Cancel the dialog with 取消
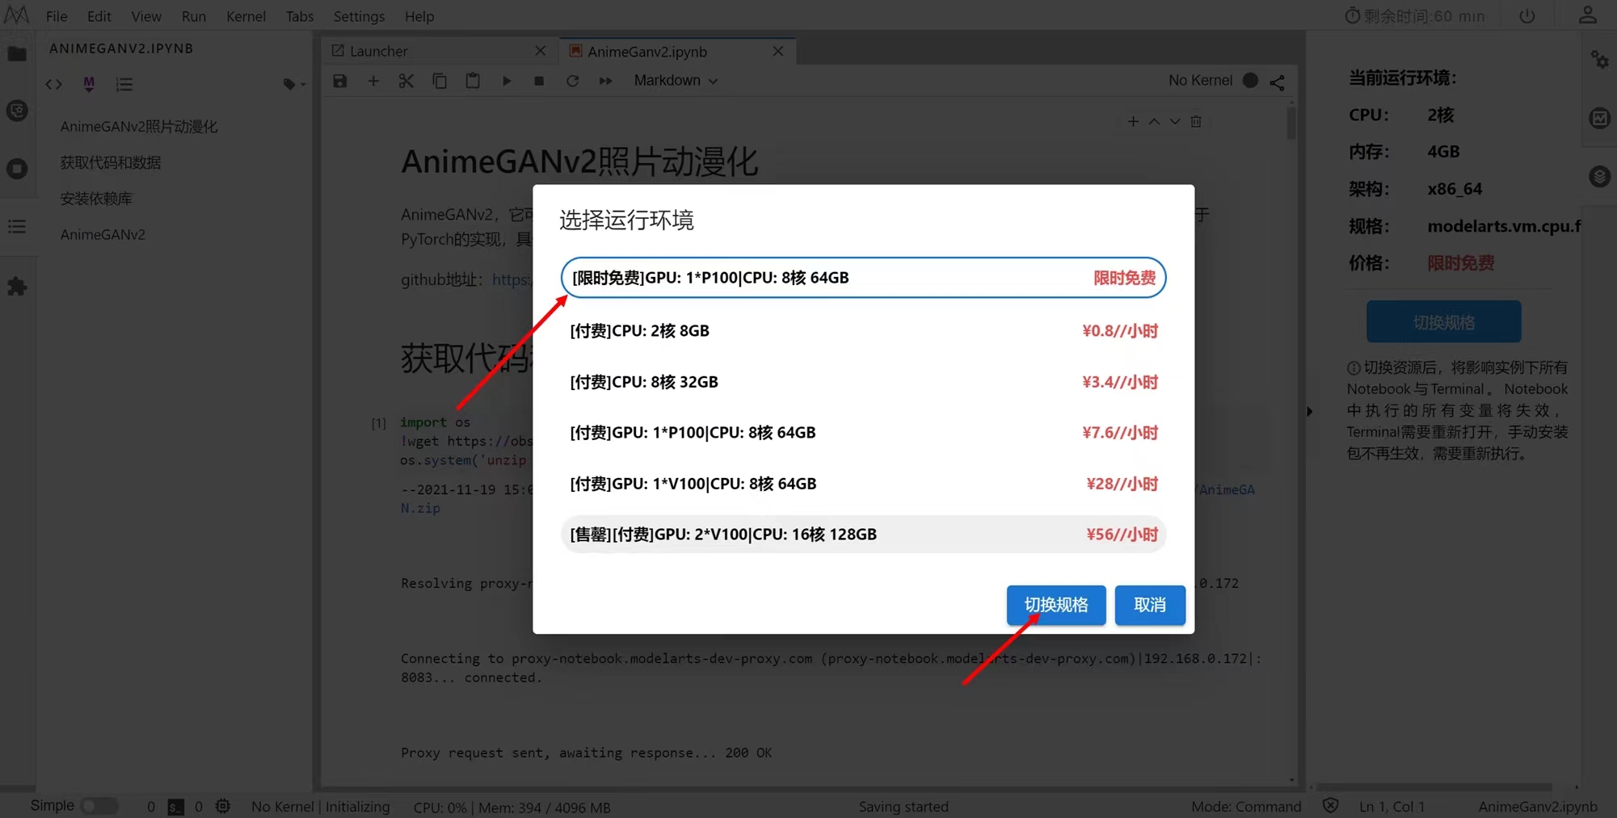This screenshot has height=818, width=1617. (x=1149, y=605)
